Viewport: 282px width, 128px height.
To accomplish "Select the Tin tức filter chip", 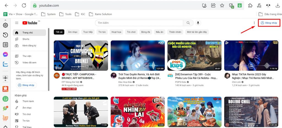I will tap(102, 32).
